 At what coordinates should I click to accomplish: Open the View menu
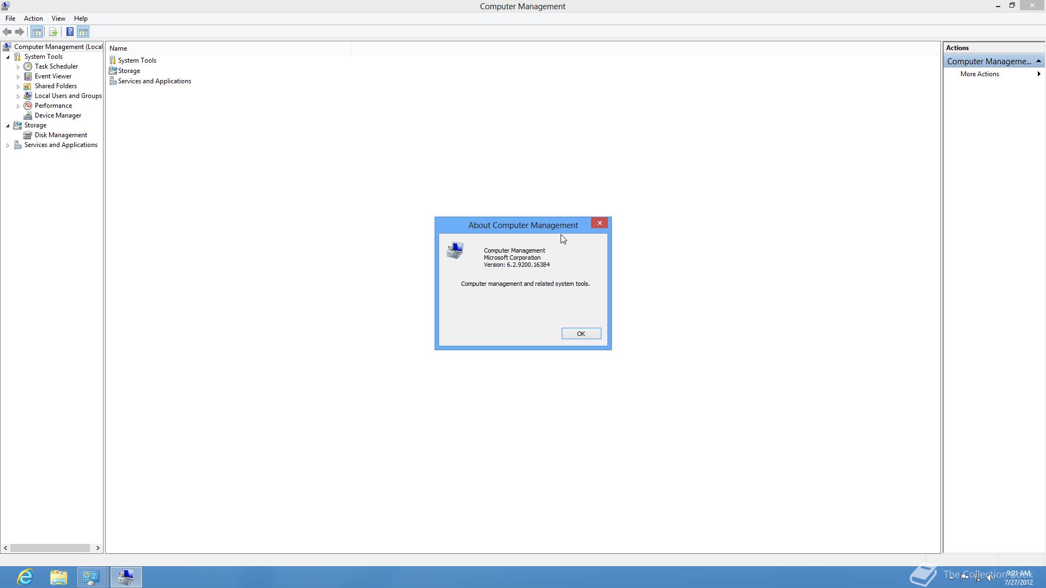click(x=58, y=19)
